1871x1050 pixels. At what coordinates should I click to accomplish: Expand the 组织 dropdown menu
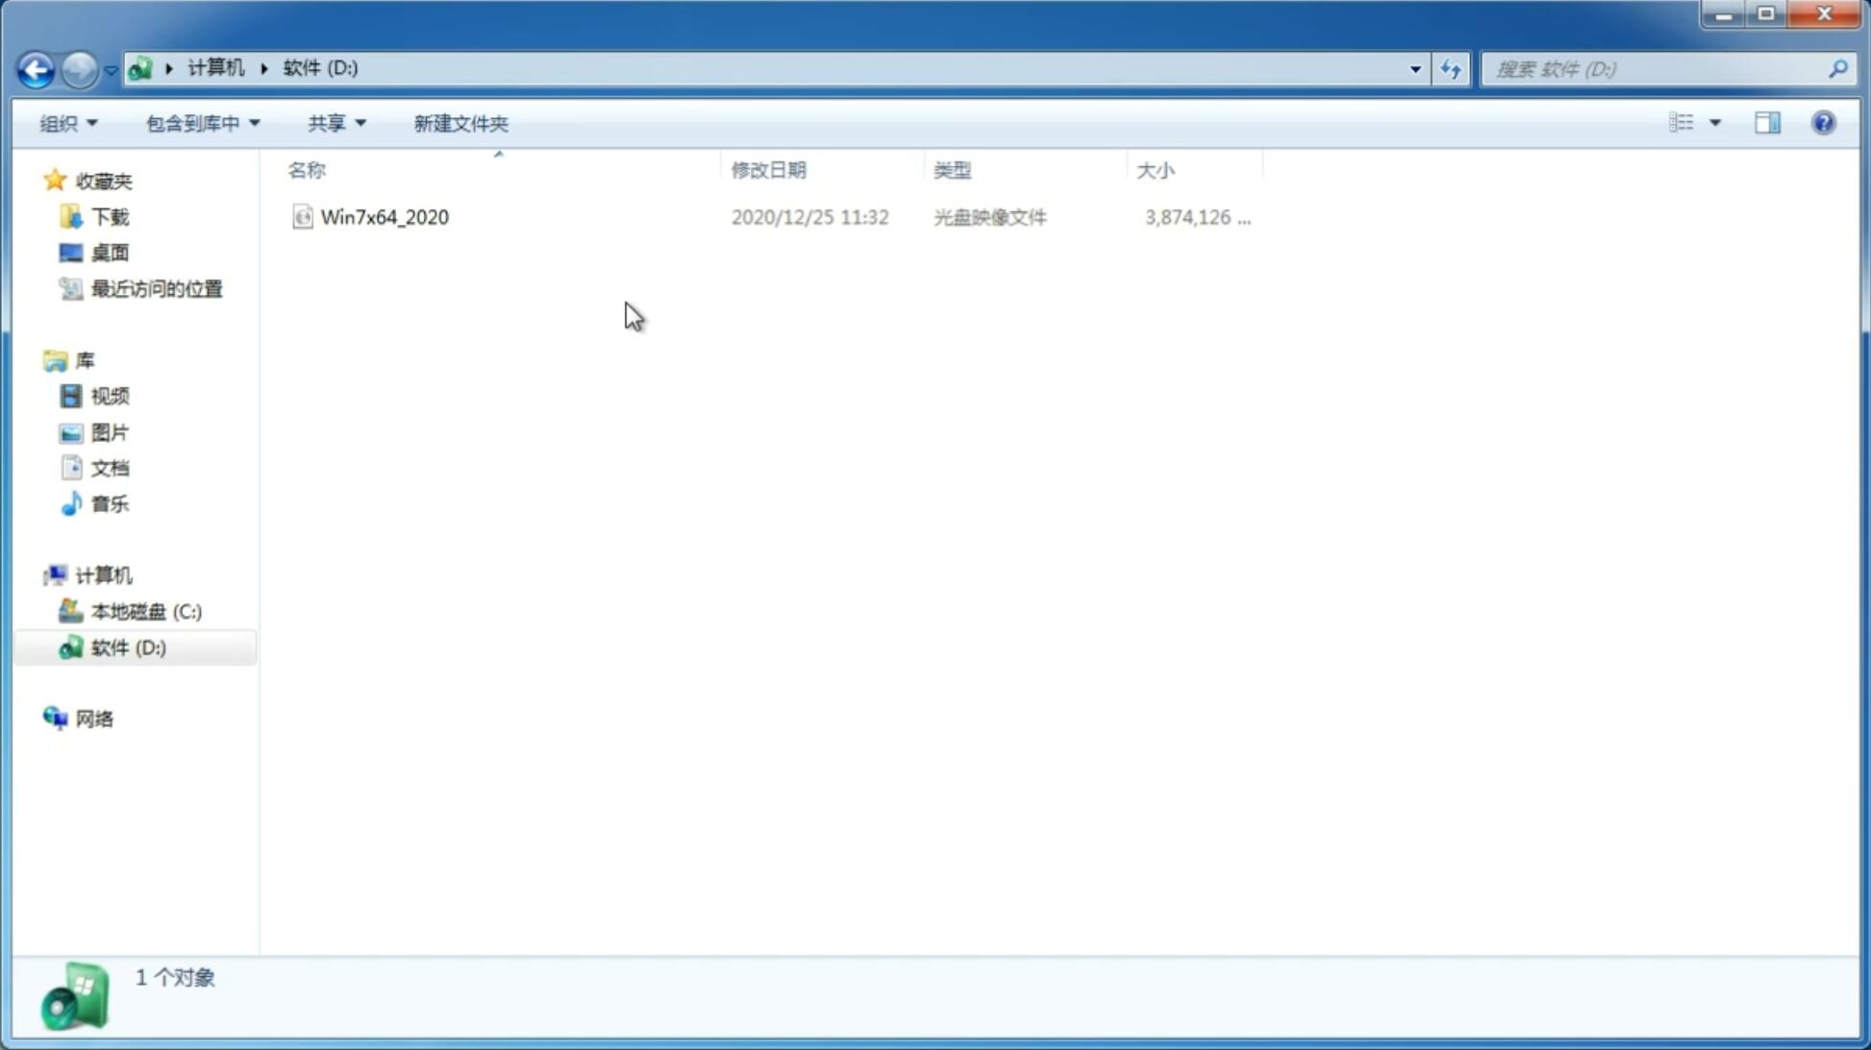pos(68,122)
